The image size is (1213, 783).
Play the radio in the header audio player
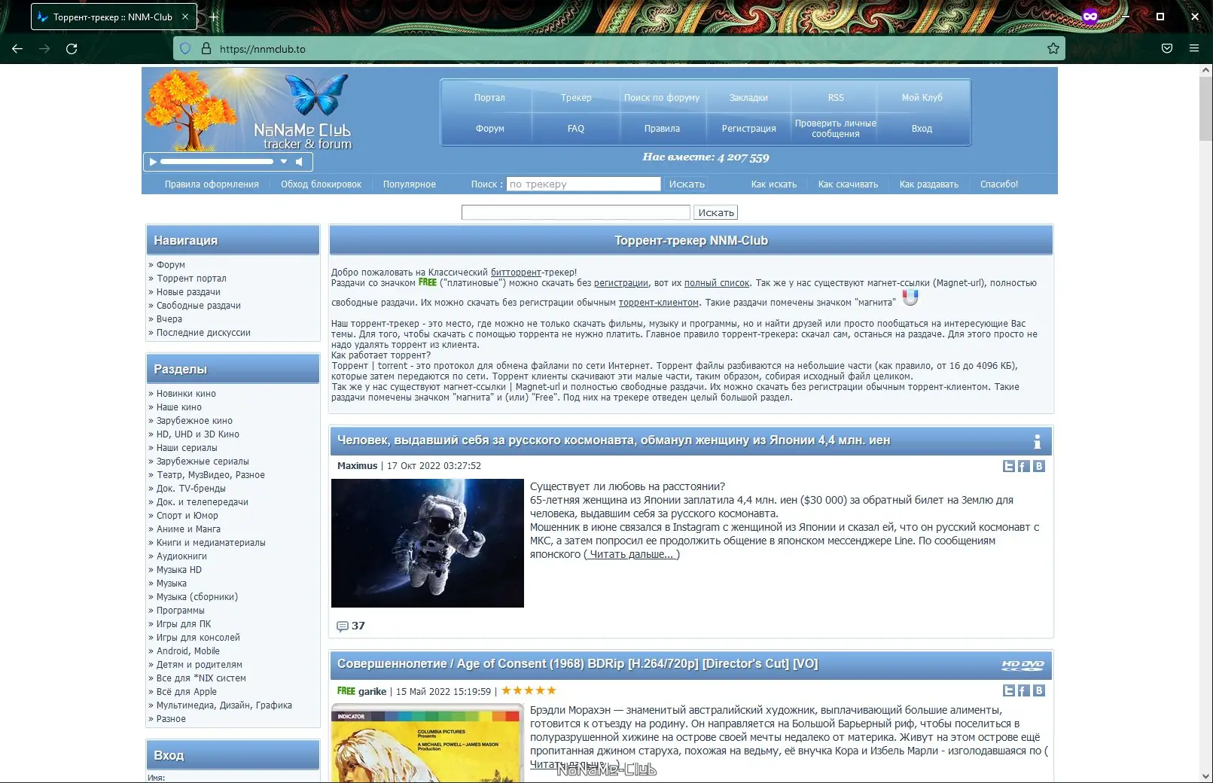[153, 162]
